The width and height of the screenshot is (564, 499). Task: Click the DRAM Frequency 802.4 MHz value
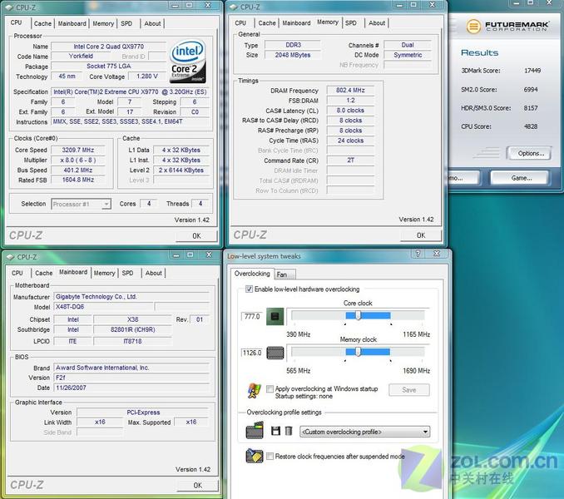[x=350, y=91]
